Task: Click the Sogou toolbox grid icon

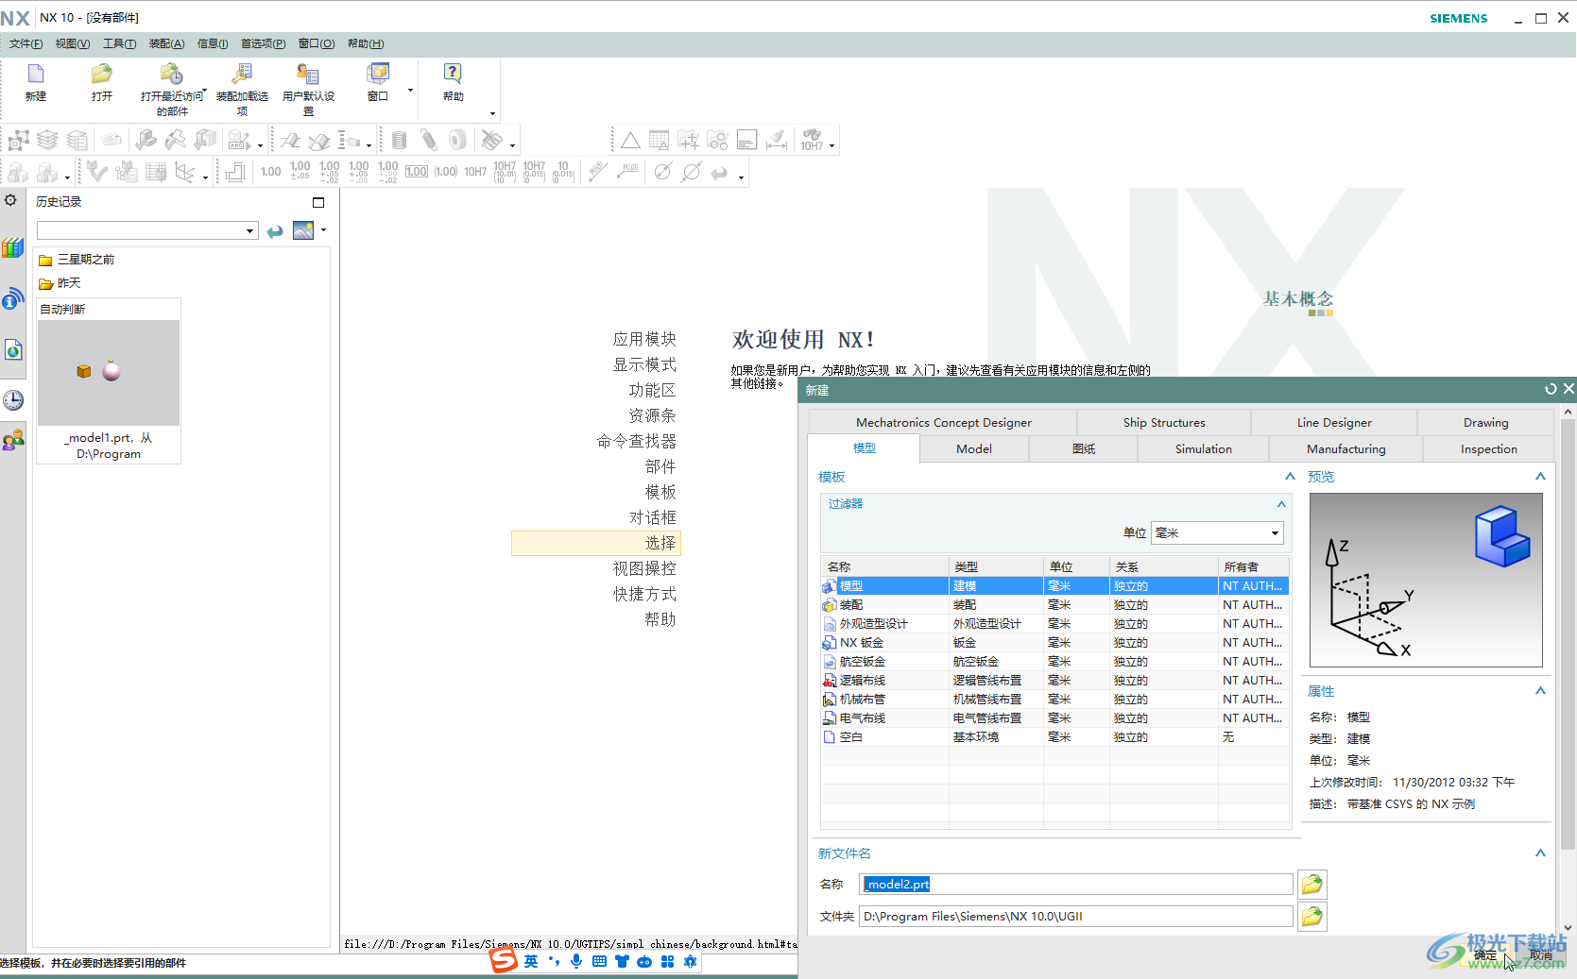Action: coord(667,961)
